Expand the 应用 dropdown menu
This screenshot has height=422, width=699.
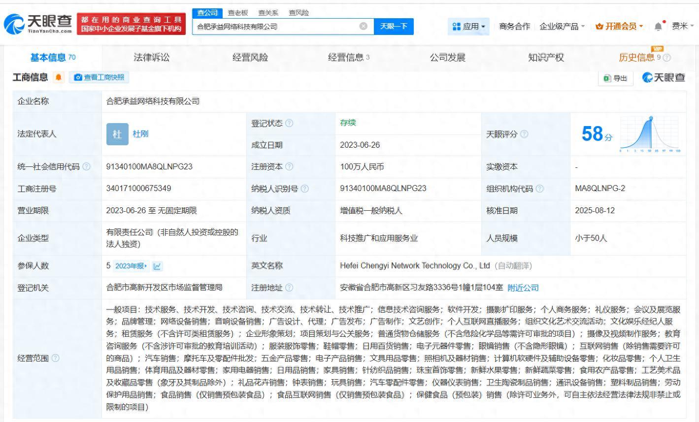[468, 27]
